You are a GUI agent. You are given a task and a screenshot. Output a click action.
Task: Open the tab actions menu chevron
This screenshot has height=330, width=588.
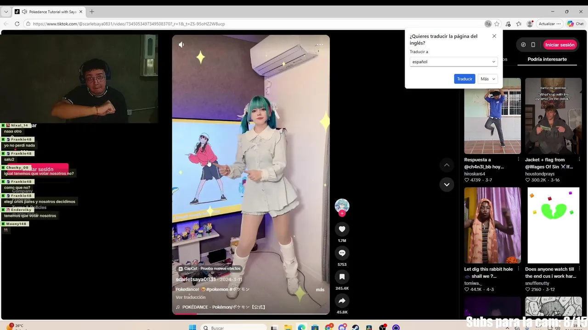click(6, 11)
